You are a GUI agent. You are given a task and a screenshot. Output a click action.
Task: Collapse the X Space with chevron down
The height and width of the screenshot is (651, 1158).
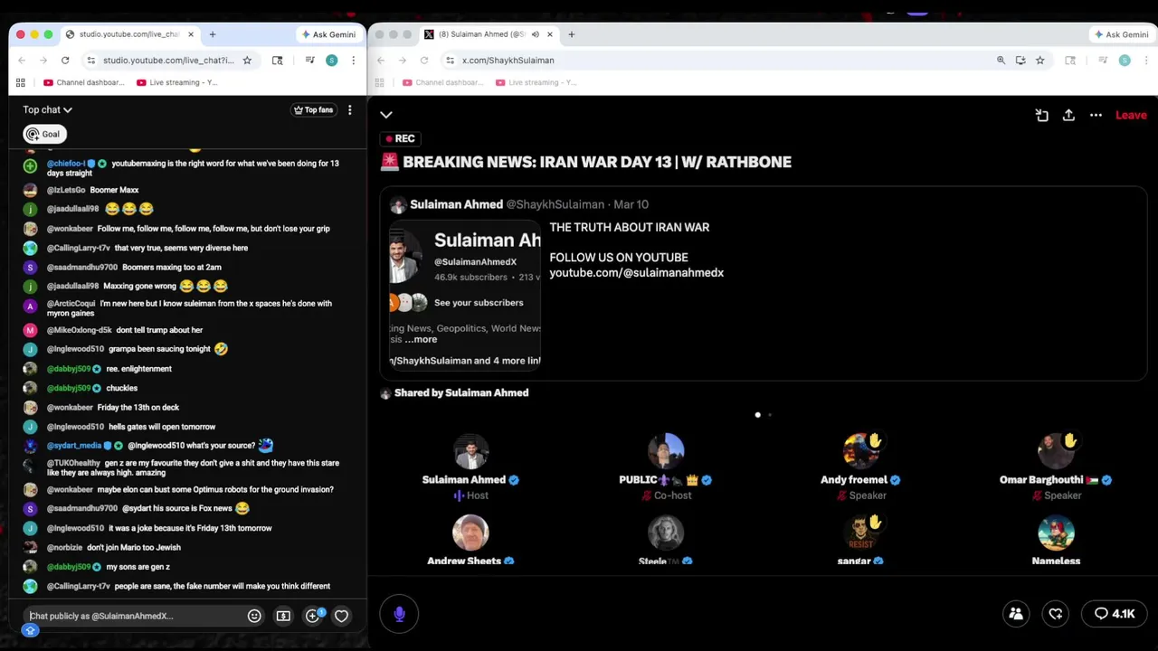click(x=386, y=115)
